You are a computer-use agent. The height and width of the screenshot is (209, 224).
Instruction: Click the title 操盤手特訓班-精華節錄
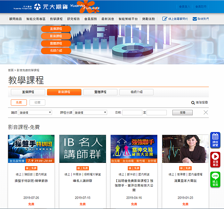pyautogui.click(x=31, y=181)
